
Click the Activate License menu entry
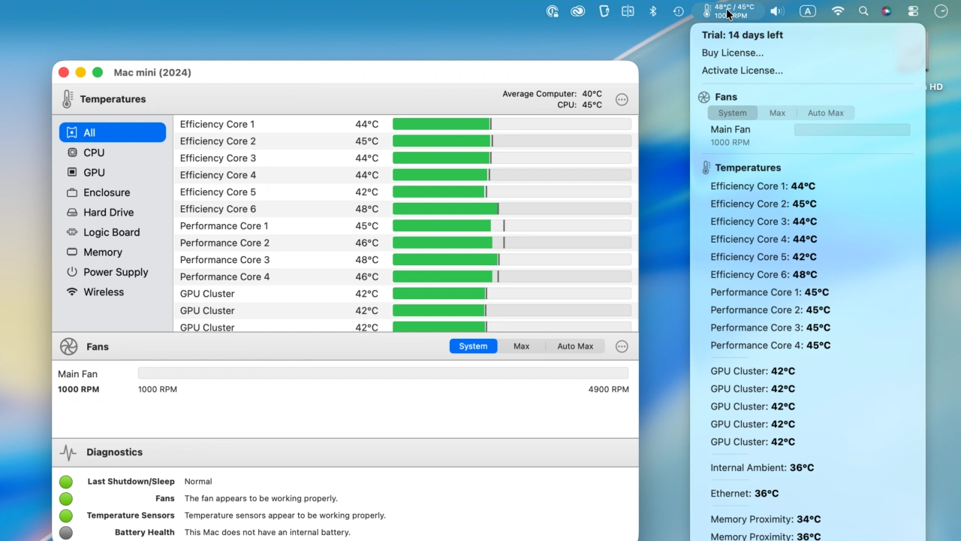tap(742, 70)
